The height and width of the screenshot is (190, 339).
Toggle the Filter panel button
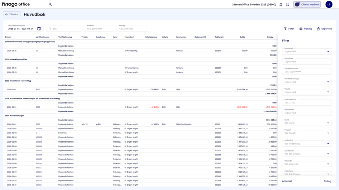tap(289, 29)
